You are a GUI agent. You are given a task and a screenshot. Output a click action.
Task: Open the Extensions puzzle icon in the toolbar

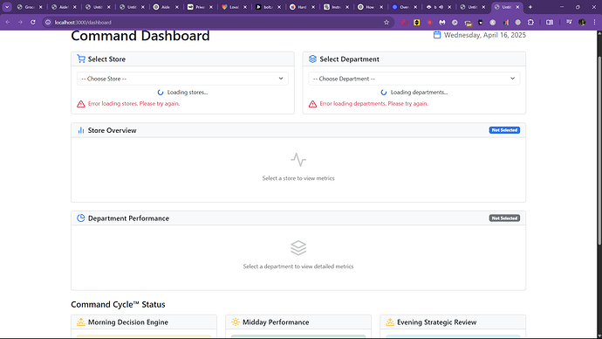click(530, 23)
